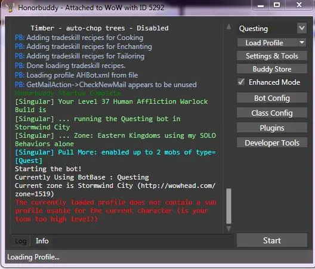Click the log scrollbar up arrow

pos(228,26)
